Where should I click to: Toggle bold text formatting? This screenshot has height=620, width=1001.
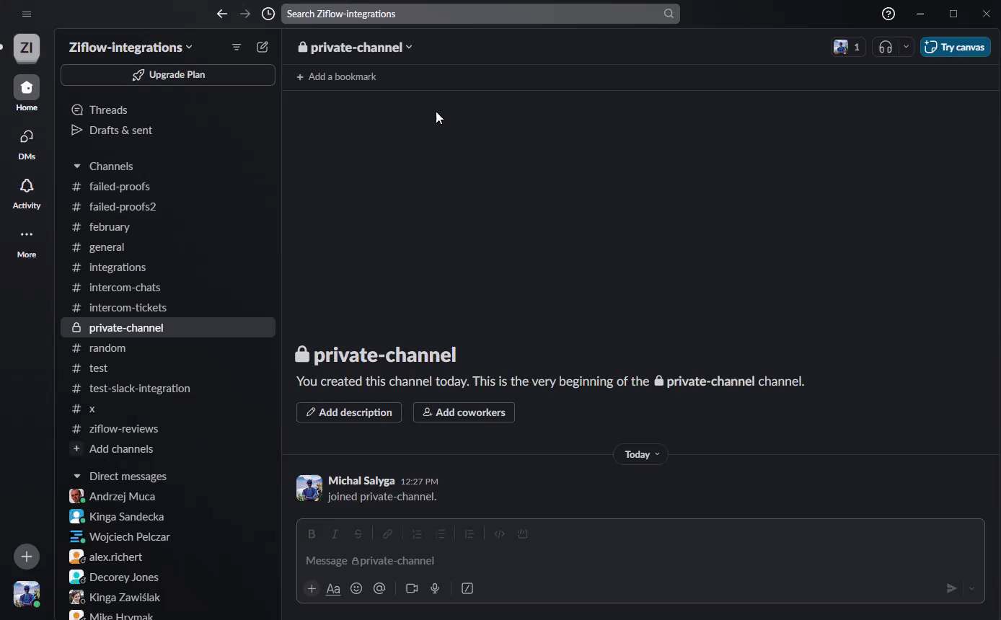(312, 534)
